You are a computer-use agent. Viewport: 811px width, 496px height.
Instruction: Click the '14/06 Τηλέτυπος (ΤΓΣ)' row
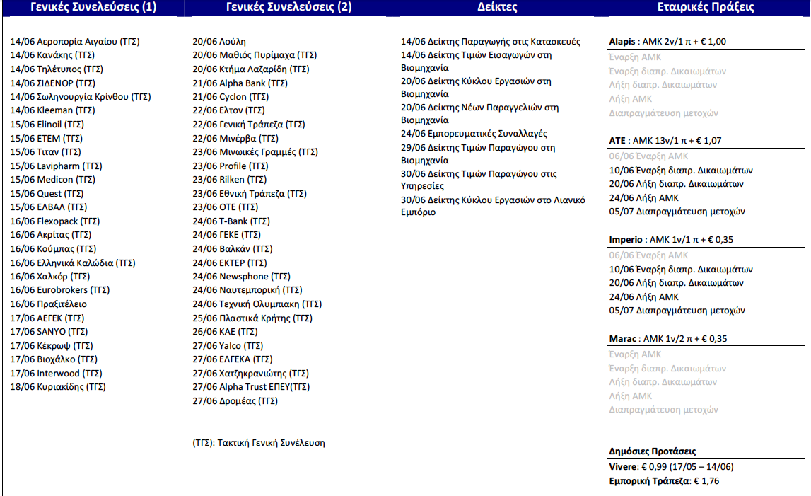coord(57,69)
